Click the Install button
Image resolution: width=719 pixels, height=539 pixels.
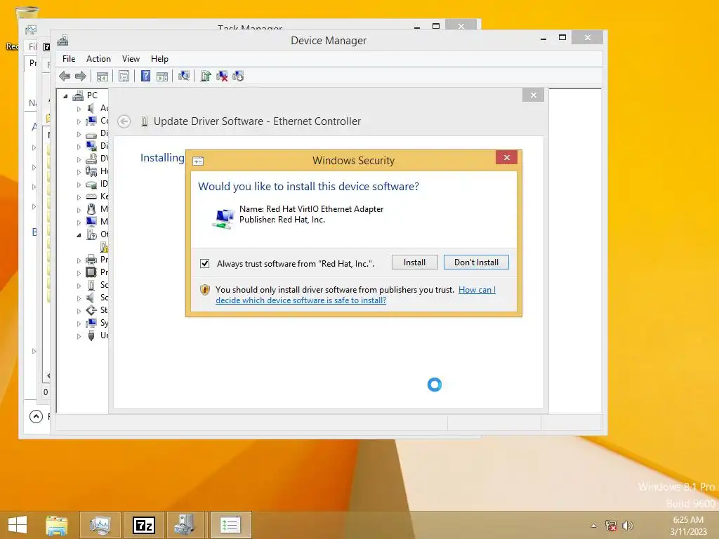(414, 262)
